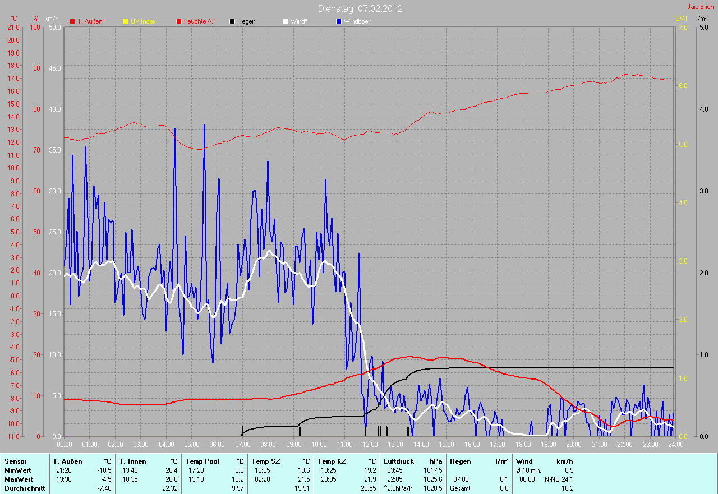Select the yellow UV-I axis unit label
The image size is (718, 494).
681,18
